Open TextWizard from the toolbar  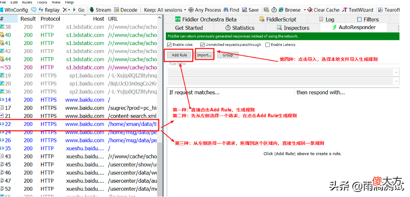[x=357, y=10]
